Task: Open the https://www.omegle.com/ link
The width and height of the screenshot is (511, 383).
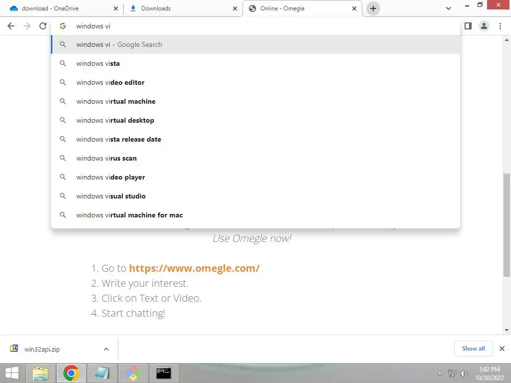Action: coord(194,268)
